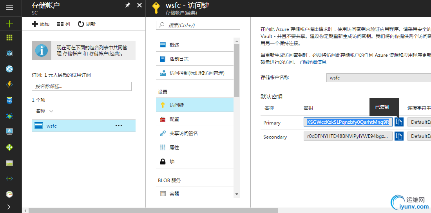This screenshot has width=431, height=213.
Task: Open Overview (概述) menu item
Action: pos(195,45)
